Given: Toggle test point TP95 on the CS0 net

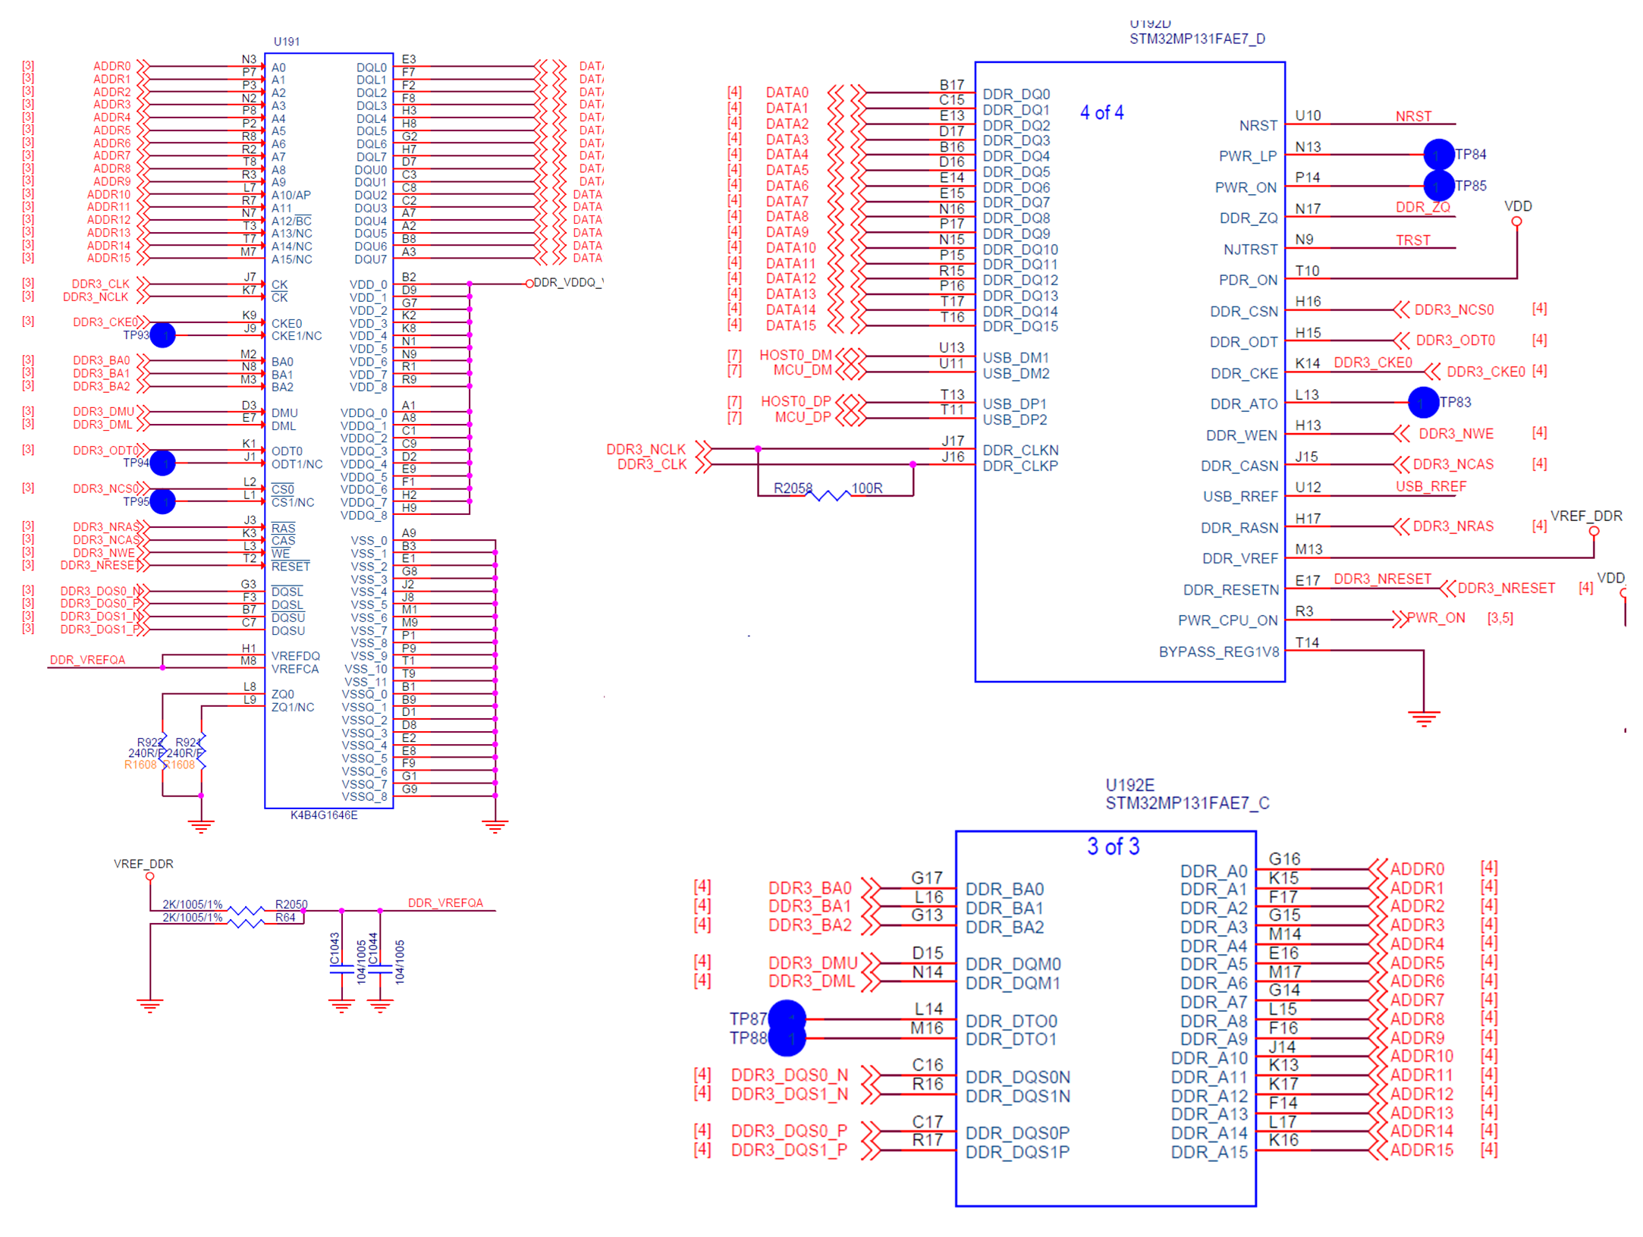Looking at the screenshot, I should pos(162,501).
